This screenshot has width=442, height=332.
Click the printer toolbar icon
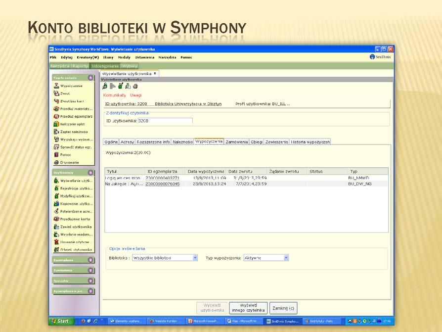coord(135,86)
